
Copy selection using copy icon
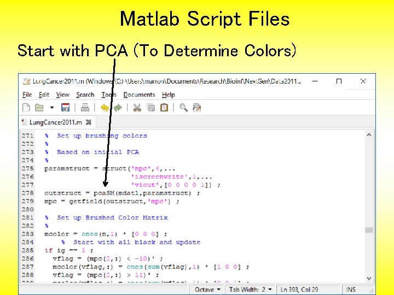pos(151,108)
